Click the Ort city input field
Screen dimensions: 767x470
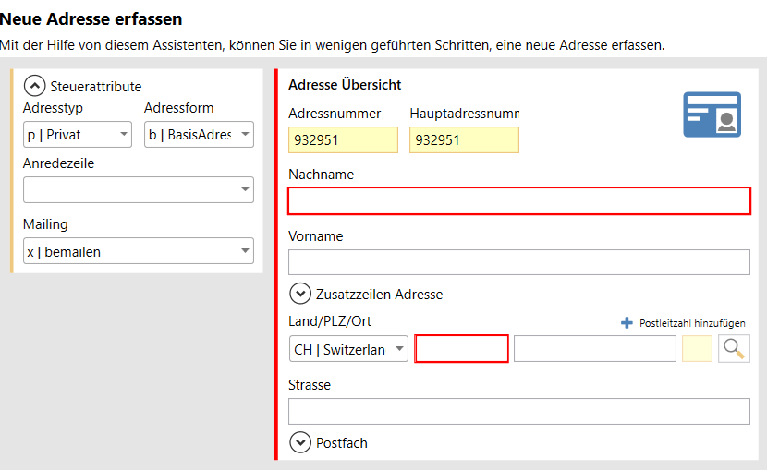[594, 349]
